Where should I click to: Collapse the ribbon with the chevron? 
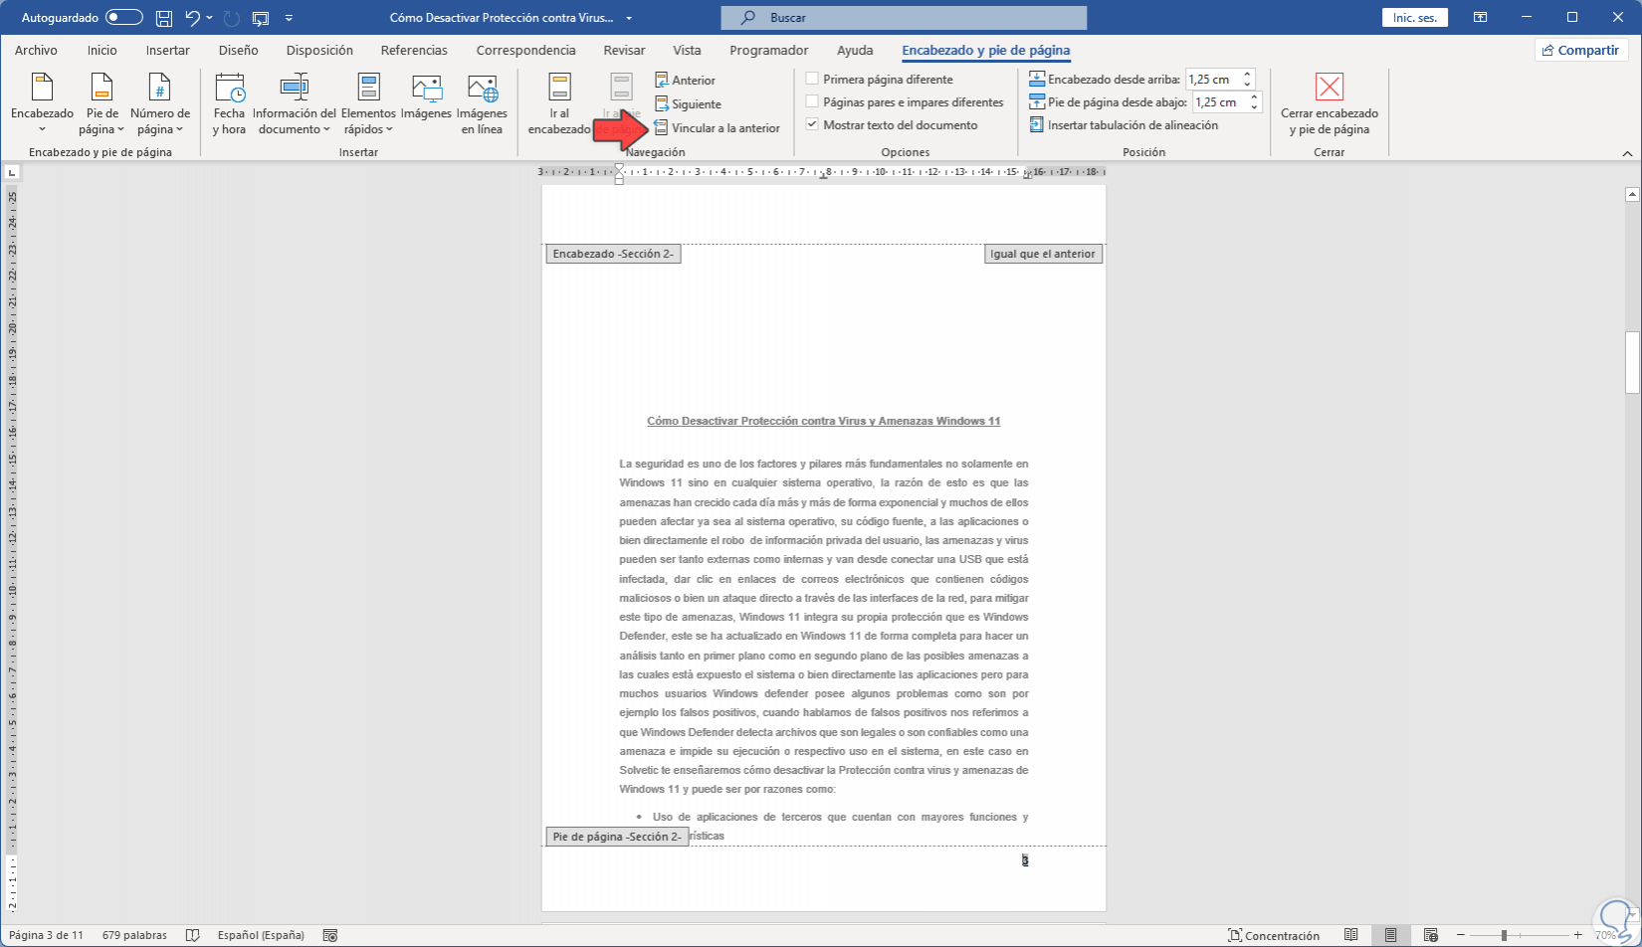pos(1627,153)
